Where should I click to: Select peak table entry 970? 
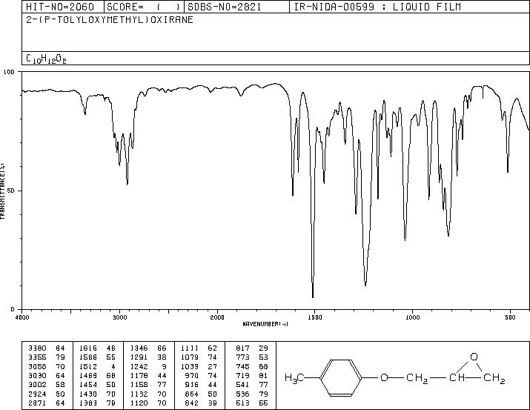192,375
